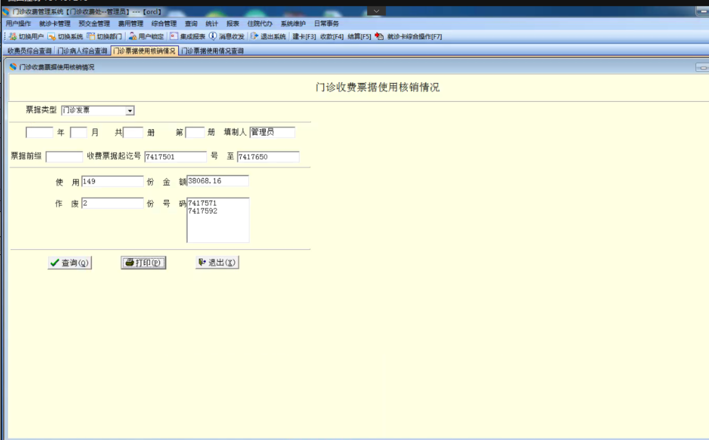Viewport: 709px width, 440px height.
Task: Open 集成报表 from the toolbar
Action: [x=188, y=36]
